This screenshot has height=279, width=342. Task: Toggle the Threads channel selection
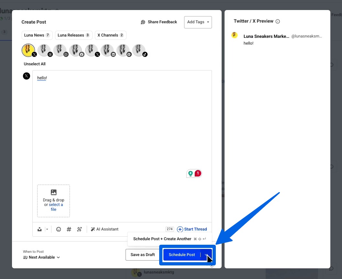pos(44,50)
